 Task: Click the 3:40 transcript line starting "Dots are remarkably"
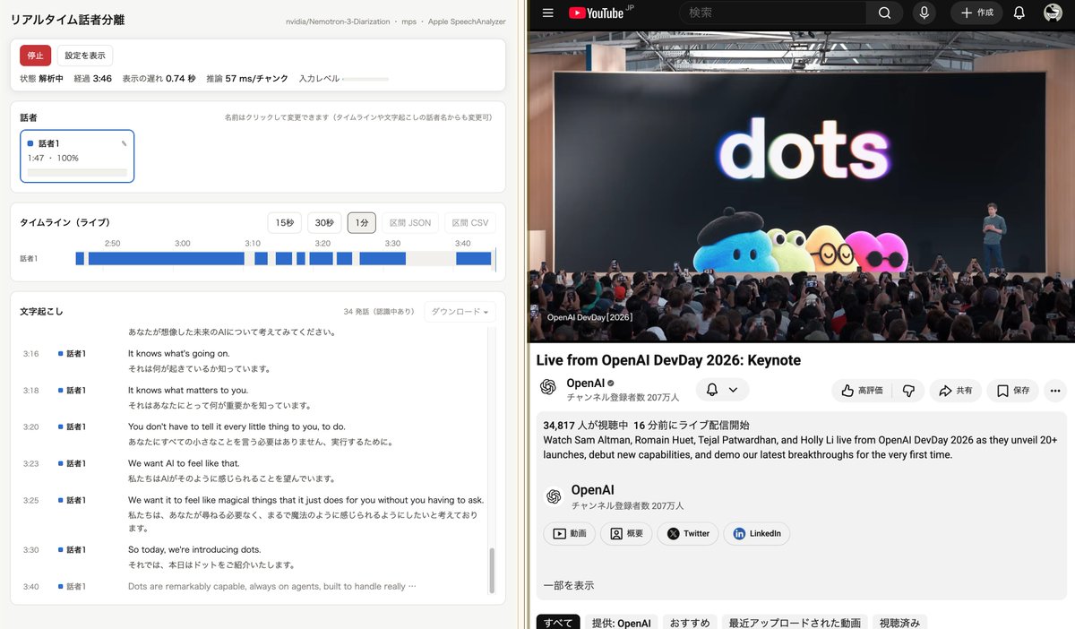tap(271, 586)
